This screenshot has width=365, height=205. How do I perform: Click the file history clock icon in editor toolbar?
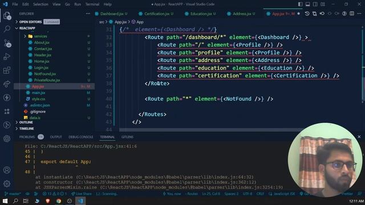point(307,14)
